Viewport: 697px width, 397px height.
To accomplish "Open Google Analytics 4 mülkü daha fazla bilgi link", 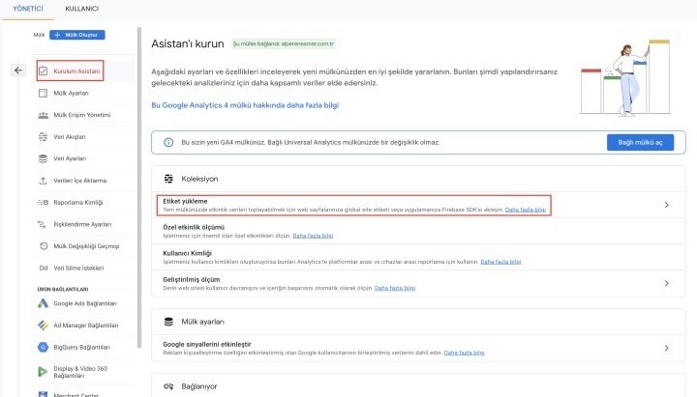I will coord(245,105).
